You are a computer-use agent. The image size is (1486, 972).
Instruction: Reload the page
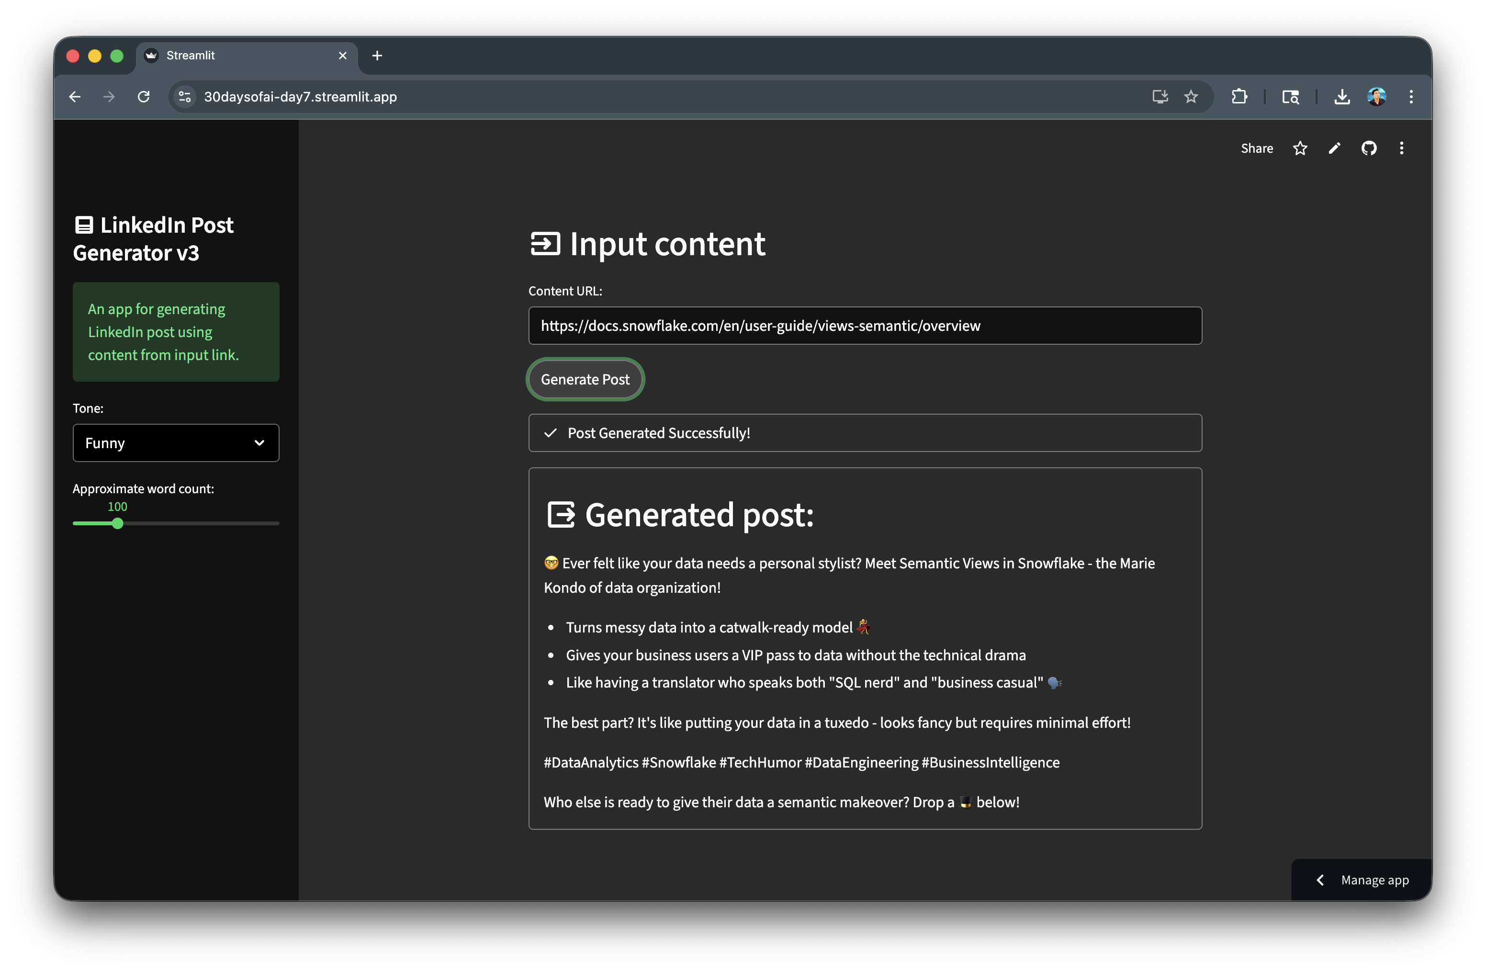[144, 97]
